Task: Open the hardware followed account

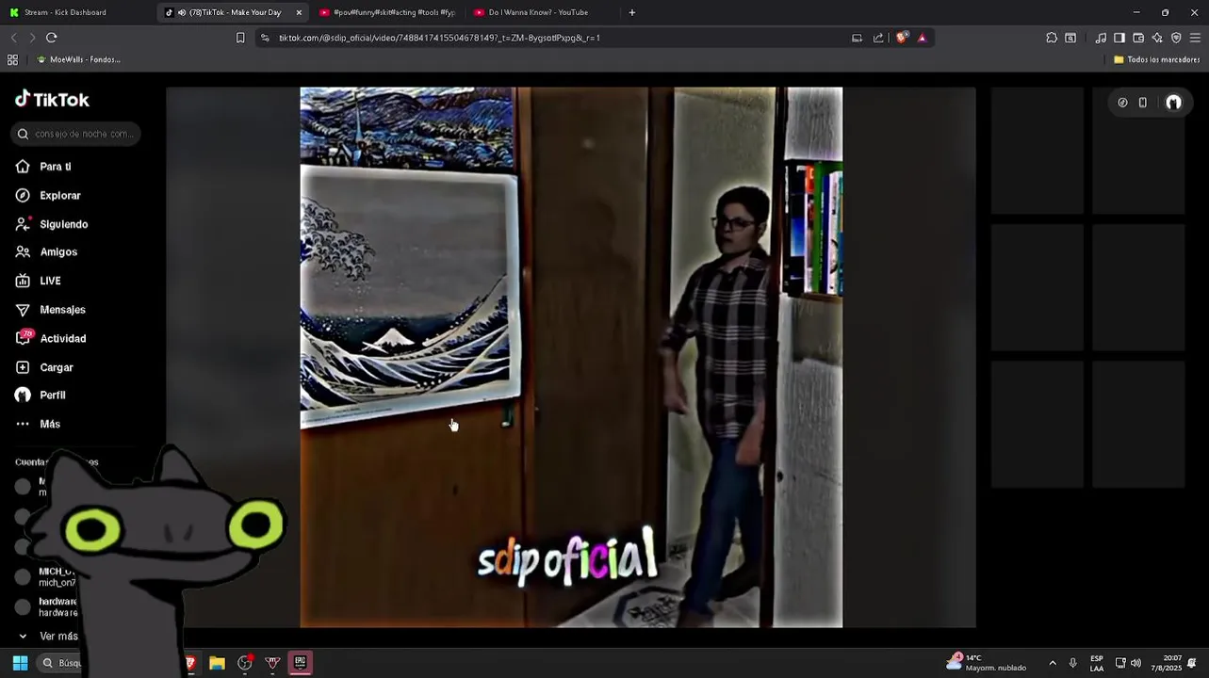Action: (x=46, y=607)
